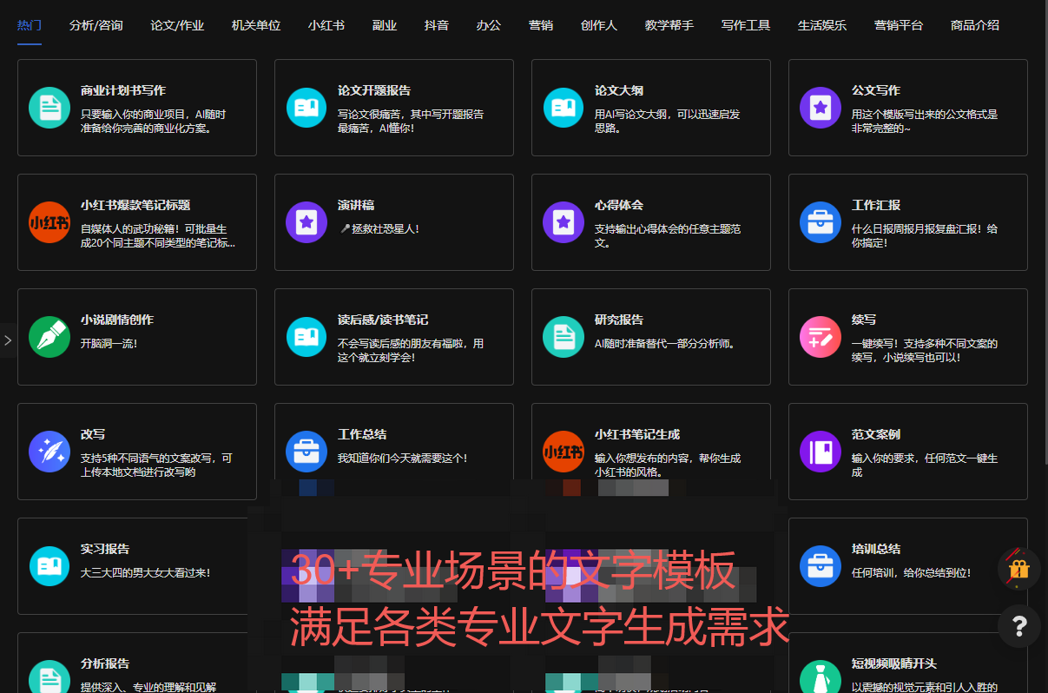Switch to the 写作工具 tab
This screenshot has height=693, width=1048.
pos(745,26)
